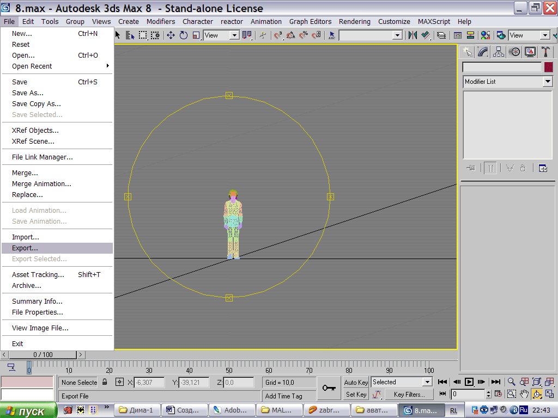Screen dimensions: 558x418
Task: Expand the Modifier List dropdown
Action: [507, 82]
